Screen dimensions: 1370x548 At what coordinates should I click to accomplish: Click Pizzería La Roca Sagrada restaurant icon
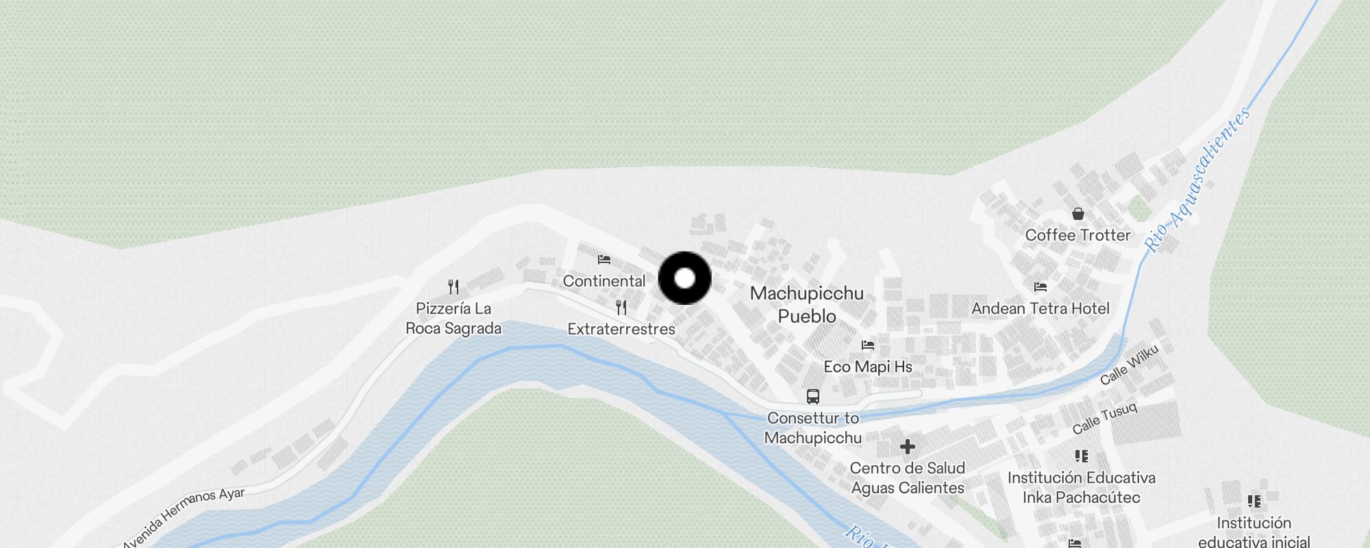click(453, 286)
